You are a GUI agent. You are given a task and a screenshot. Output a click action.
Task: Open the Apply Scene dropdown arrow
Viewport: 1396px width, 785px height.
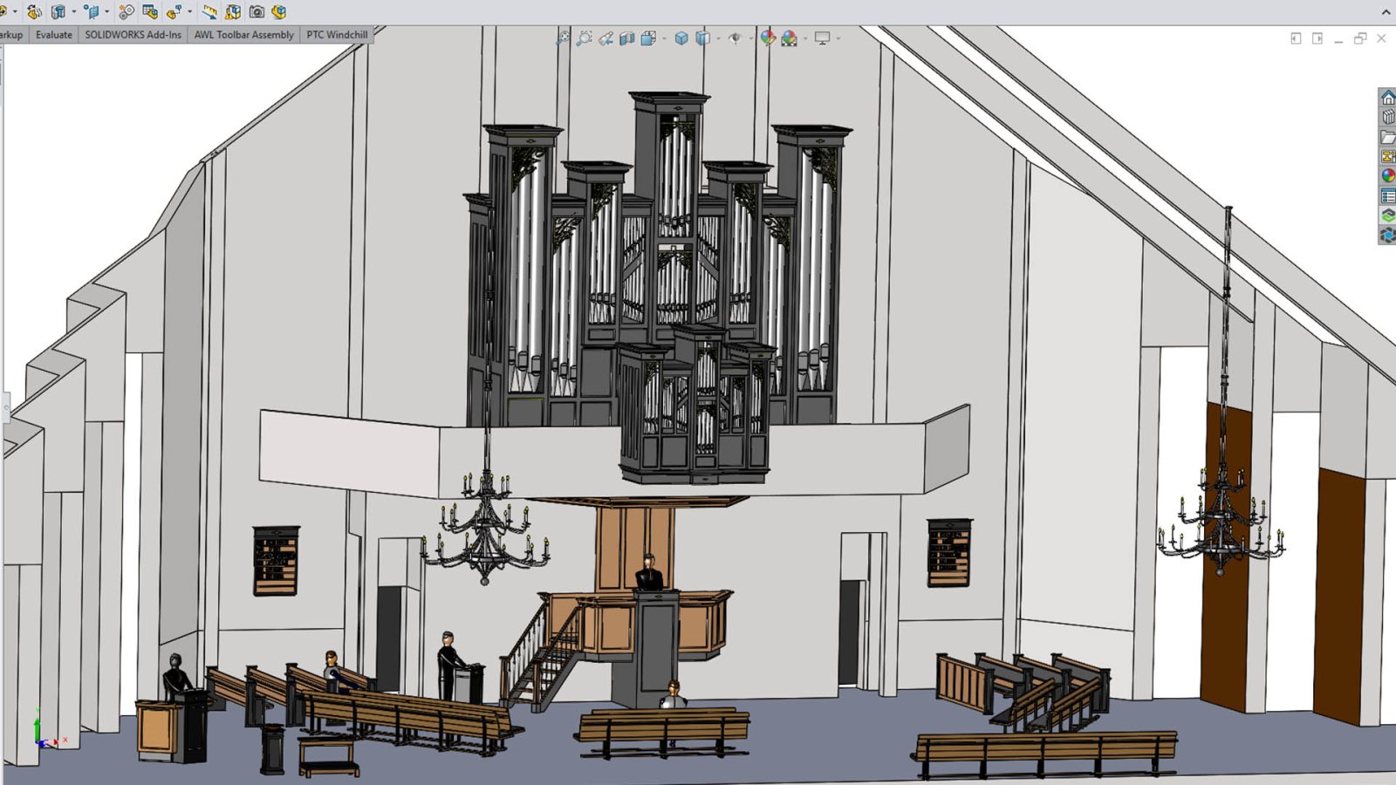pos(805,38)
